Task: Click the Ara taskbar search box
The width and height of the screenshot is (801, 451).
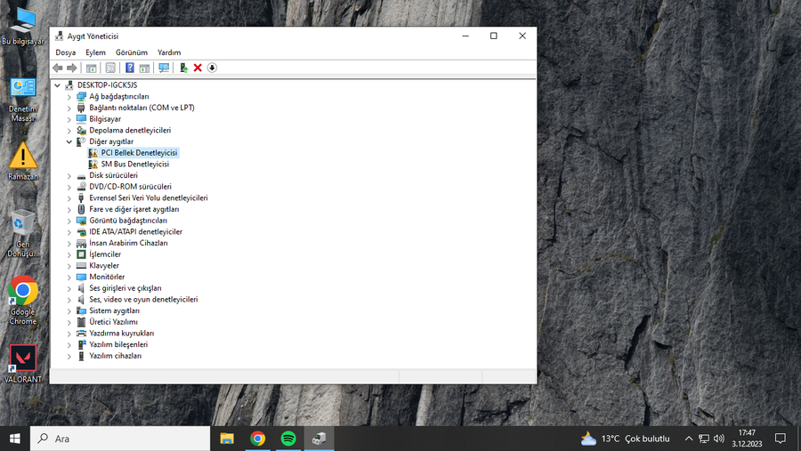Action: [120, 439]
